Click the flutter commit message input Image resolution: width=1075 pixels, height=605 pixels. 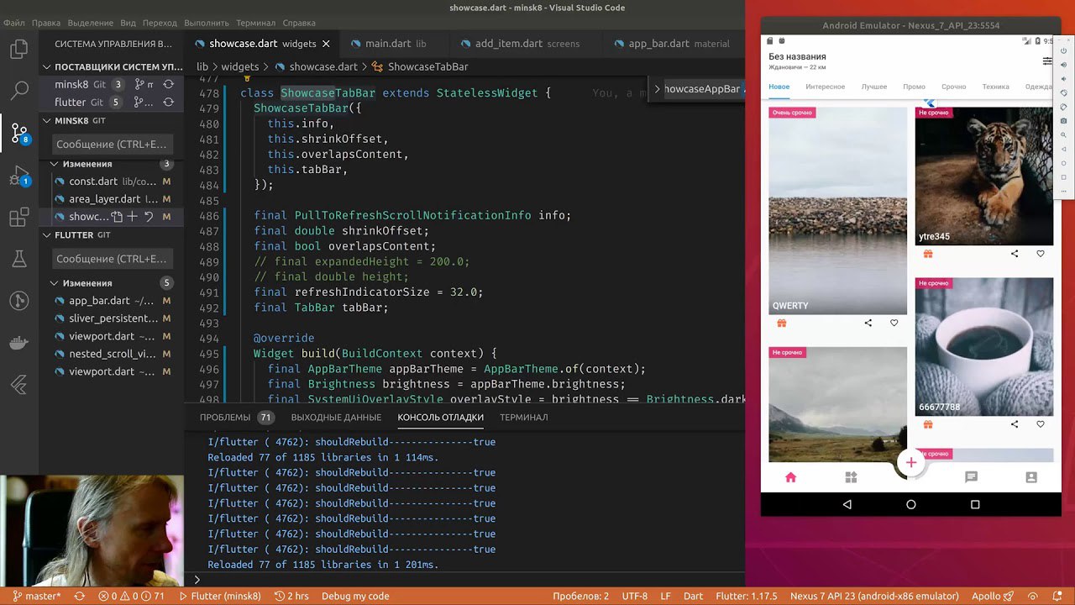tap(112, 259)
